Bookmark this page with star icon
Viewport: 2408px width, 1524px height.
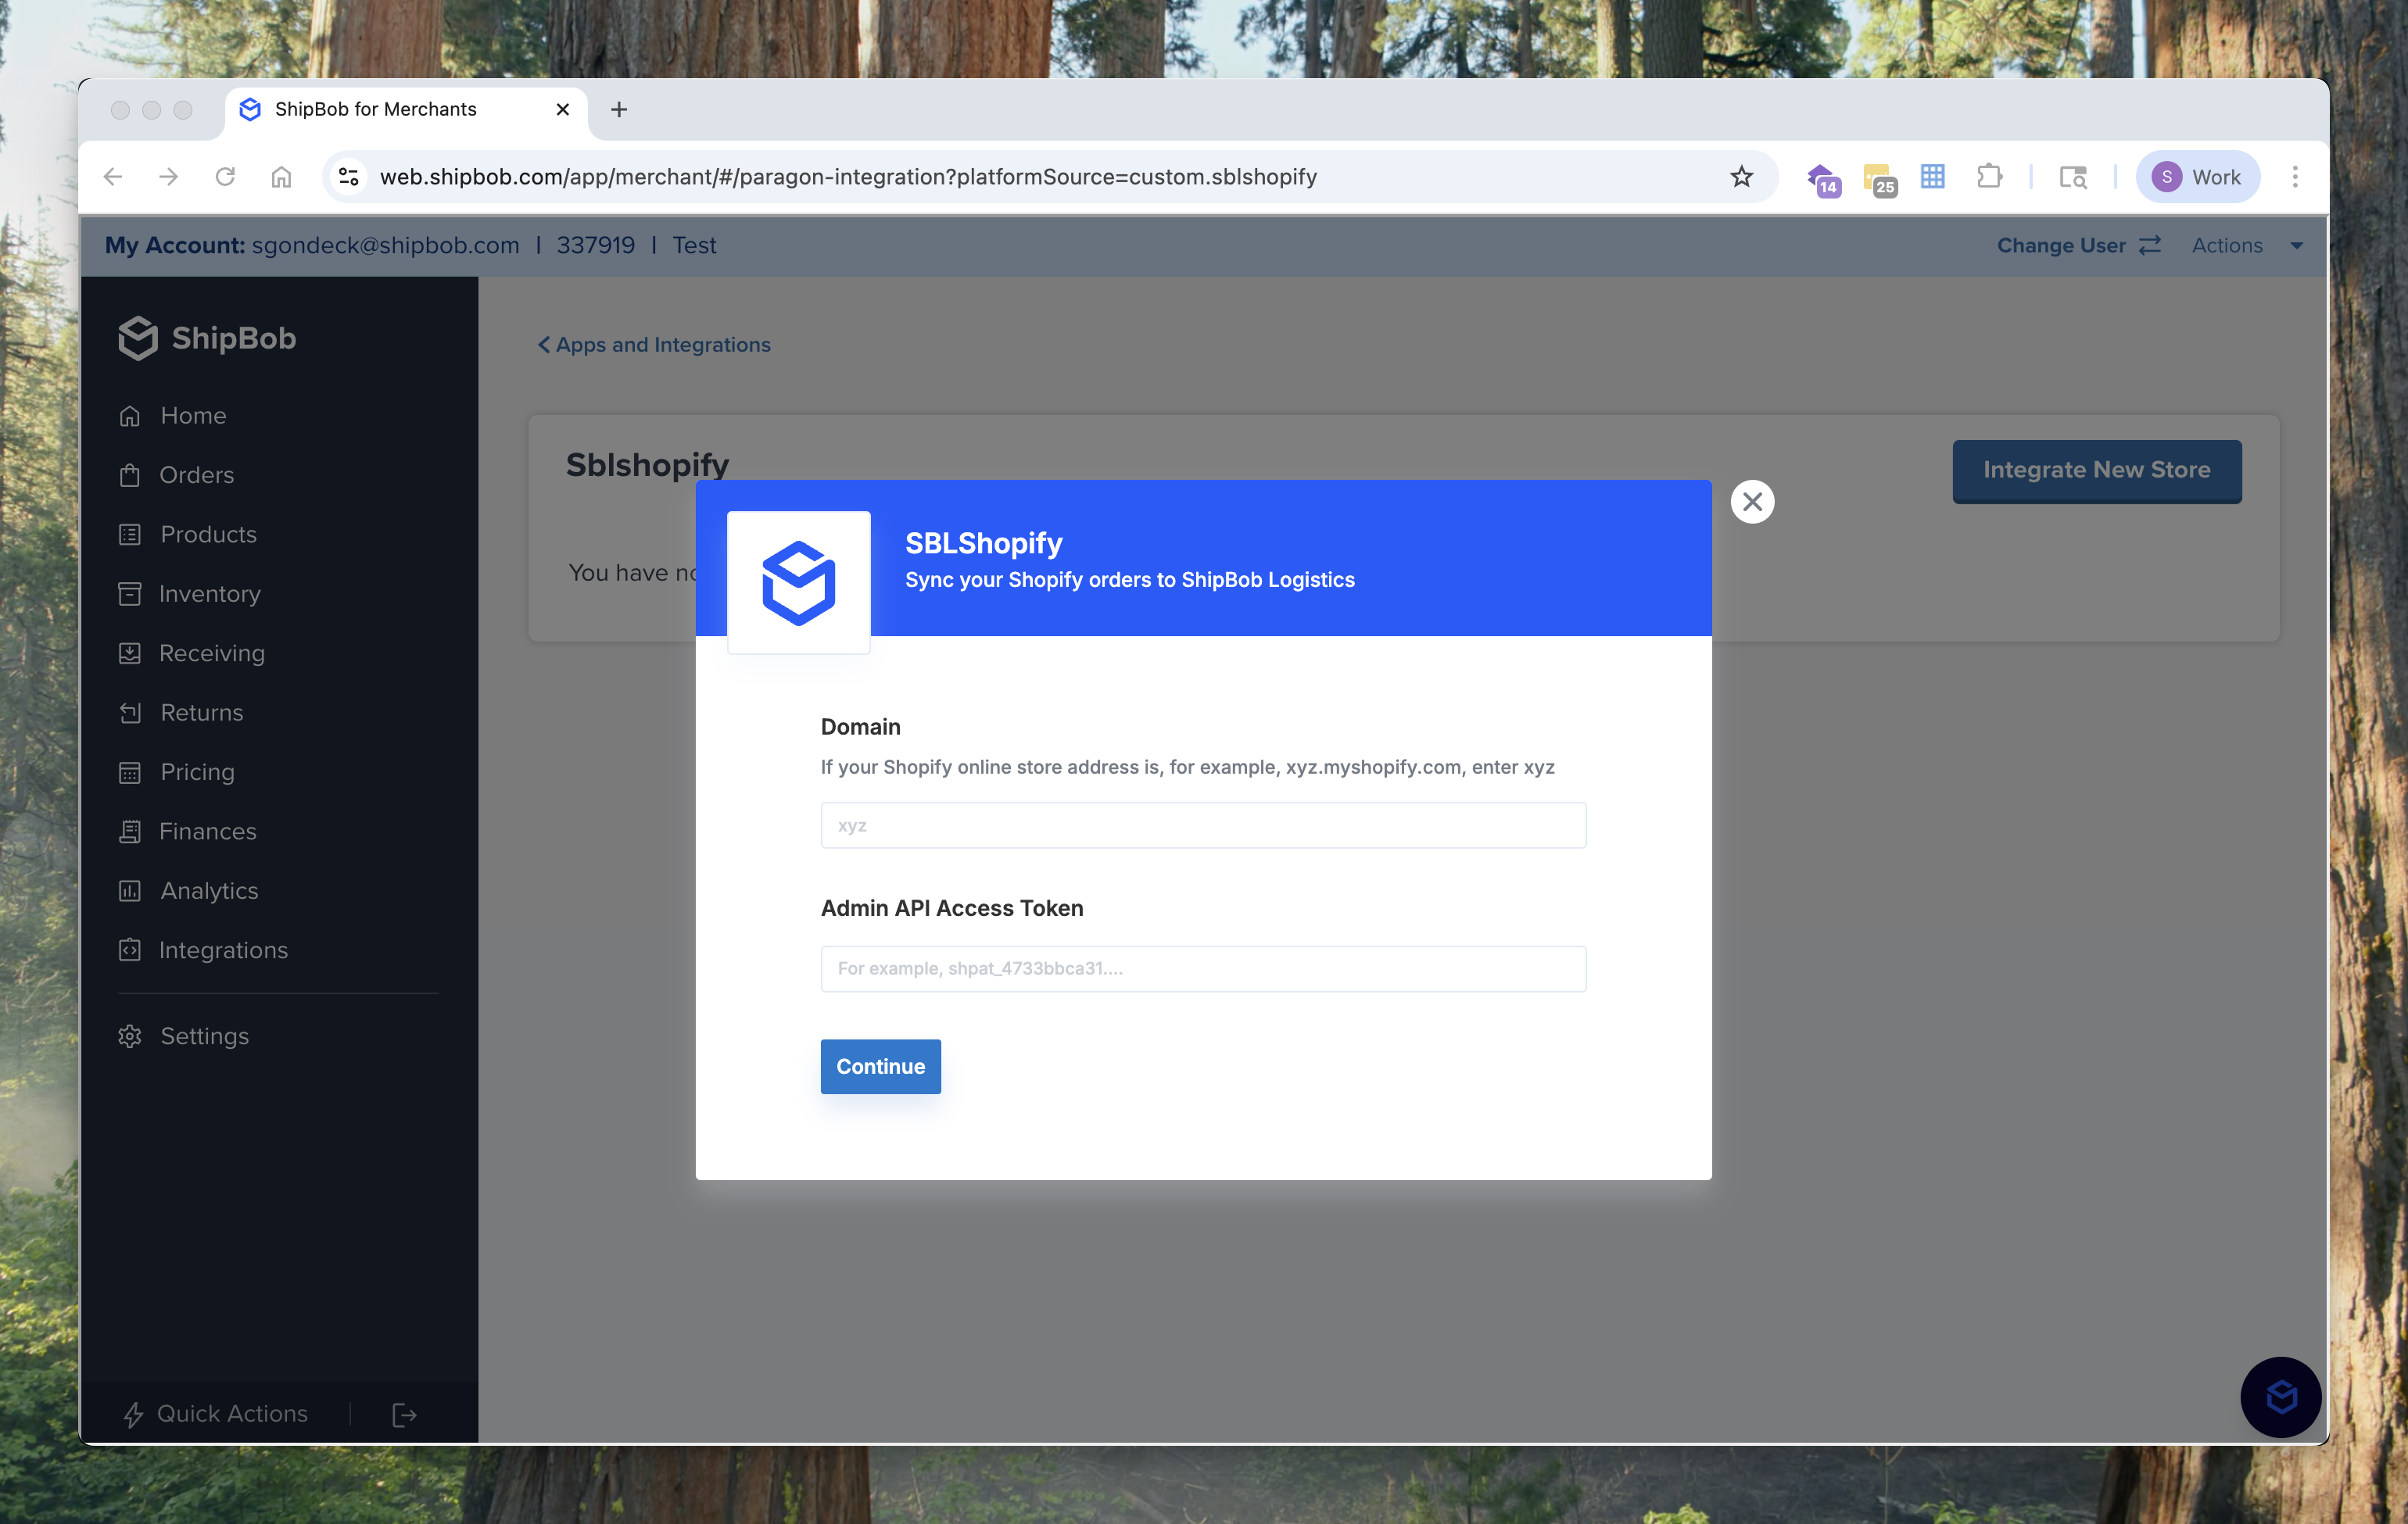[x=1741, y=177]
